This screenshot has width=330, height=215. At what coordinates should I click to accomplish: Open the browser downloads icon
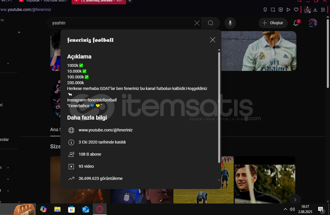coord(315,10)
